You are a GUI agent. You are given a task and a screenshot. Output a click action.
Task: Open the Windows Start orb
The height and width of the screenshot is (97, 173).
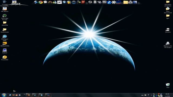pyautogui.click(x=4, y=95)
